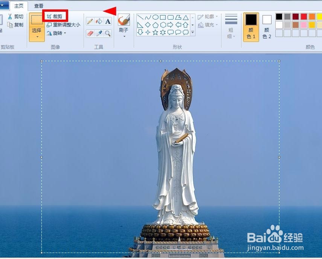Select the Curve shape tool
Viewport: 322px width, 259px height.
pos(148,17)
